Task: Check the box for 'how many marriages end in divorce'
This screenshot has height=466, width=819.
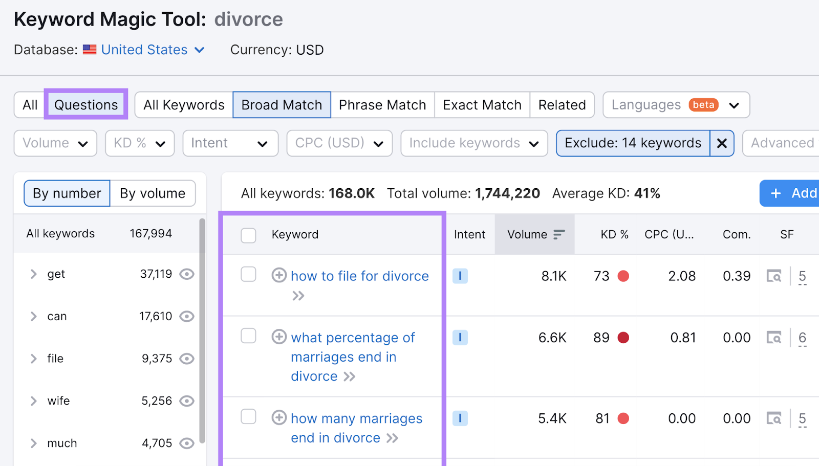Action: [x=248, y=416]
